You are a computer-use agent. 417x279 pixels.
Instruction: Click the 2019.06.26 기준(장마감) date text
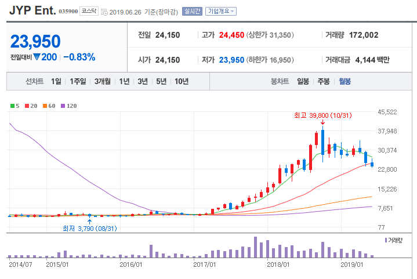point(144,12)
